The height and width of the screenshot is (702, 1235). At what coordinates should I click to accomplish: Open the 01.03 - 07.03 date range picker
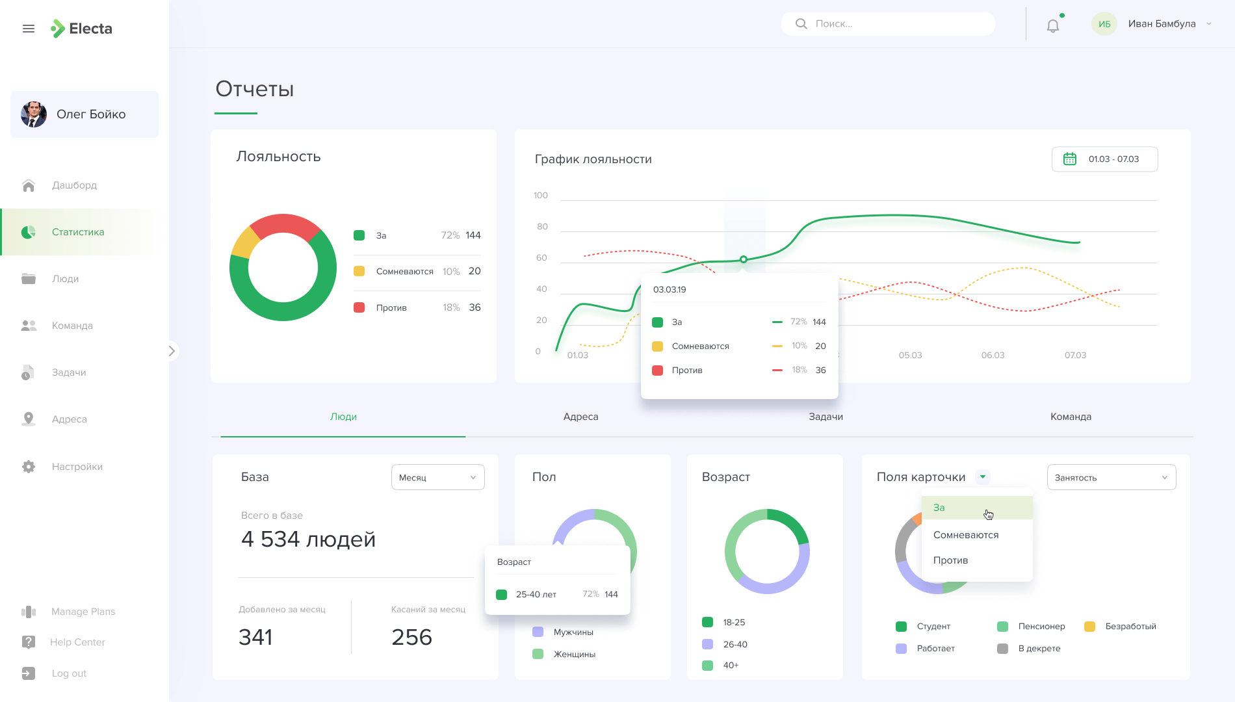(1104, 159)
